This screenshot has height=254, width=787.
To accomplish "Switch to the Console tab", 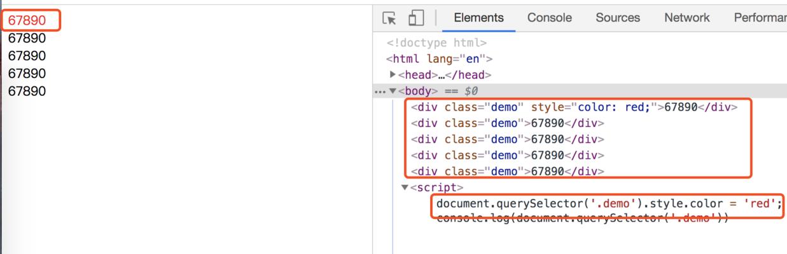I will point(549,18).
